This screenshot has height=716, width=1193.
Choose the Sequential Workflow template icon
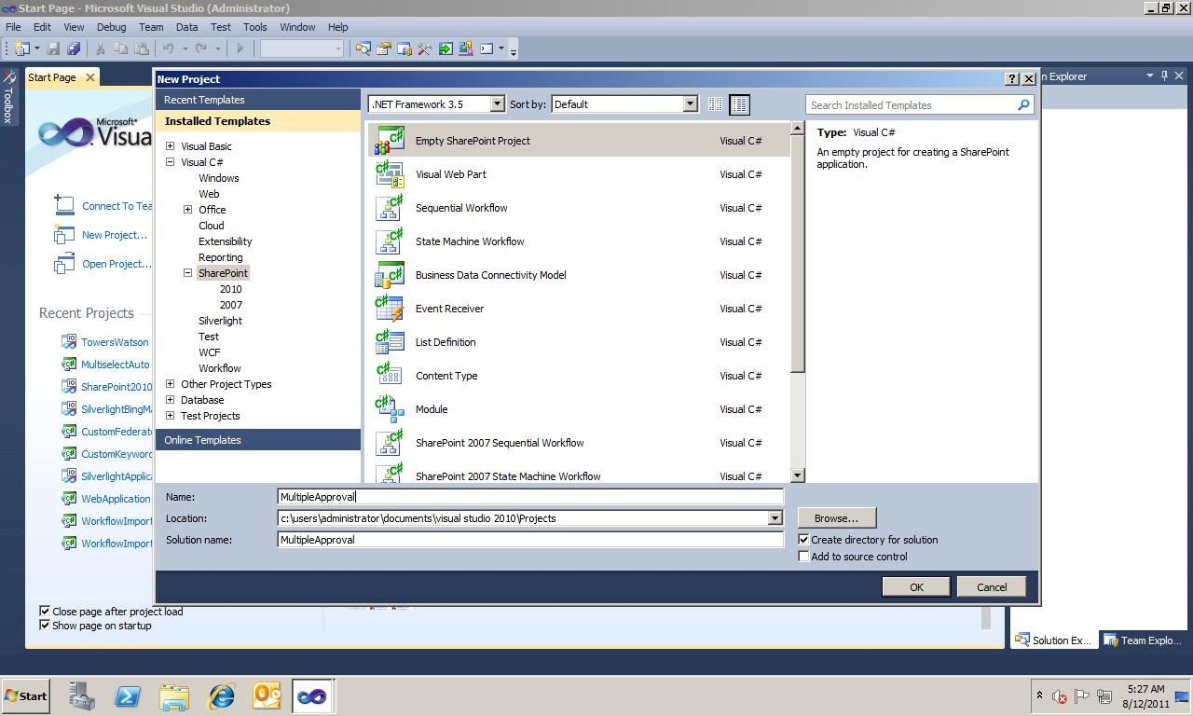point(389,208)
